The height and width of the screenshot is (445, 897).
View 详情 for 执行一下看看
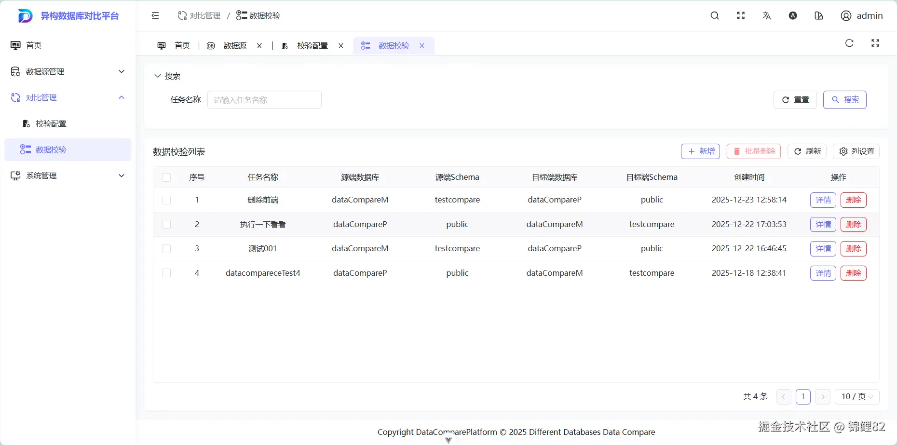pyautogui.click(x=823, y=224)
